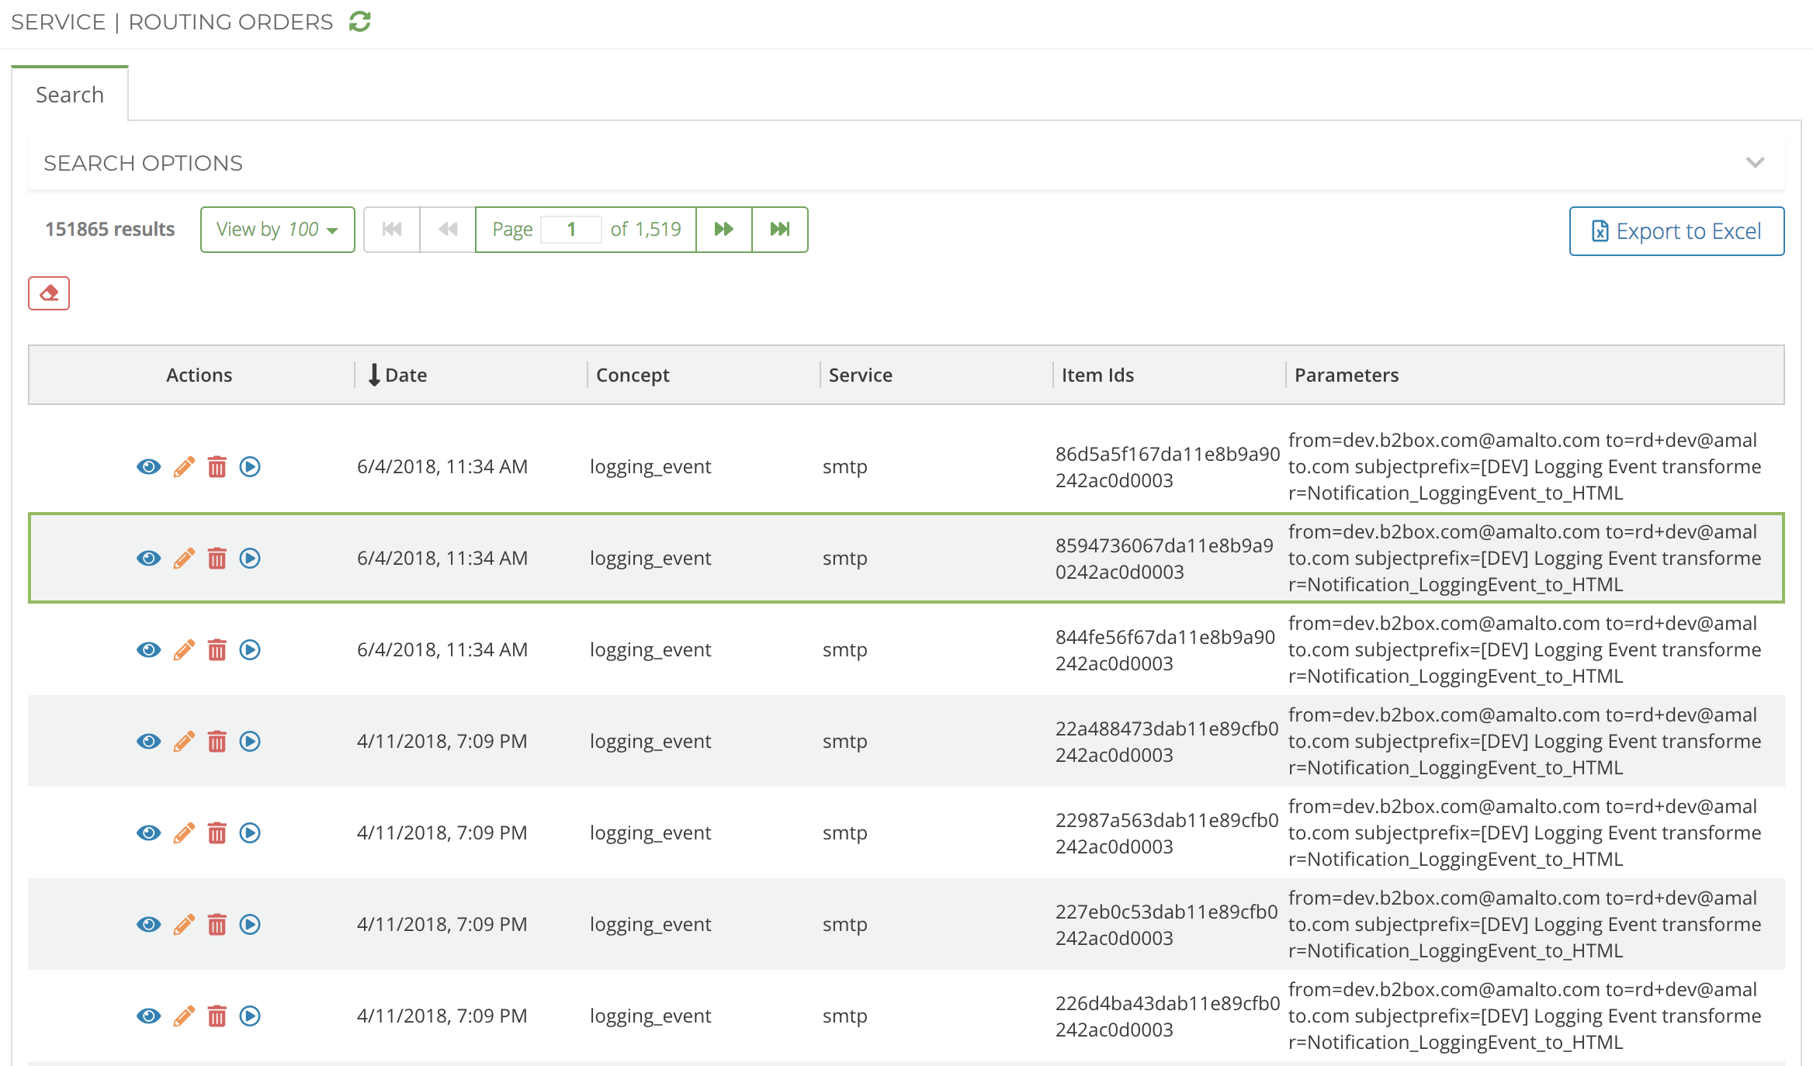View details of order 22987a563dab11e89cfb0
The height and width of the screenshot is (1066, 1813).
(148, 832)
